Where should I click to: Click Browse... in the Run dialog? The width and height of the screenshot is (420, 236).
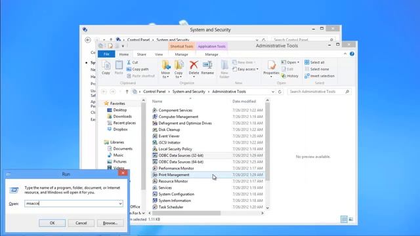(110, 223)
